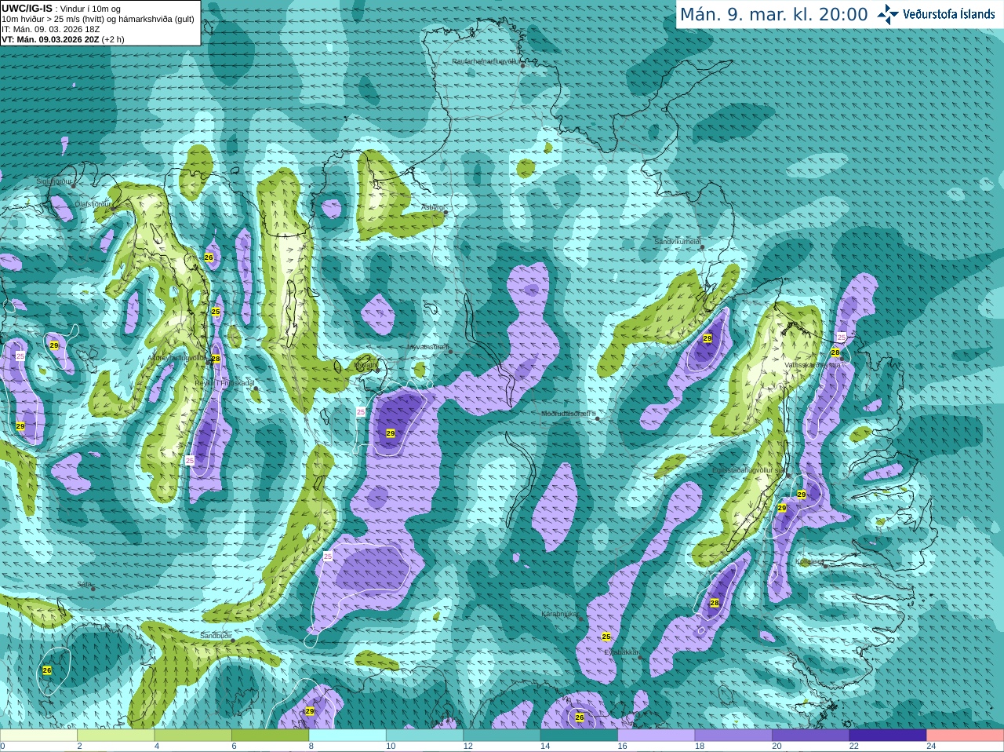The width and height of the screenshot is (1004, 752).
Task: Click the Veðurstofa Íslands logo icon
Action: pos(888,14)
